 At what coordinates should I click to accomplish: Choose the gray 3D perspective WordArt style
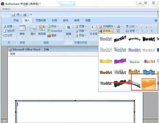[134, 83]
